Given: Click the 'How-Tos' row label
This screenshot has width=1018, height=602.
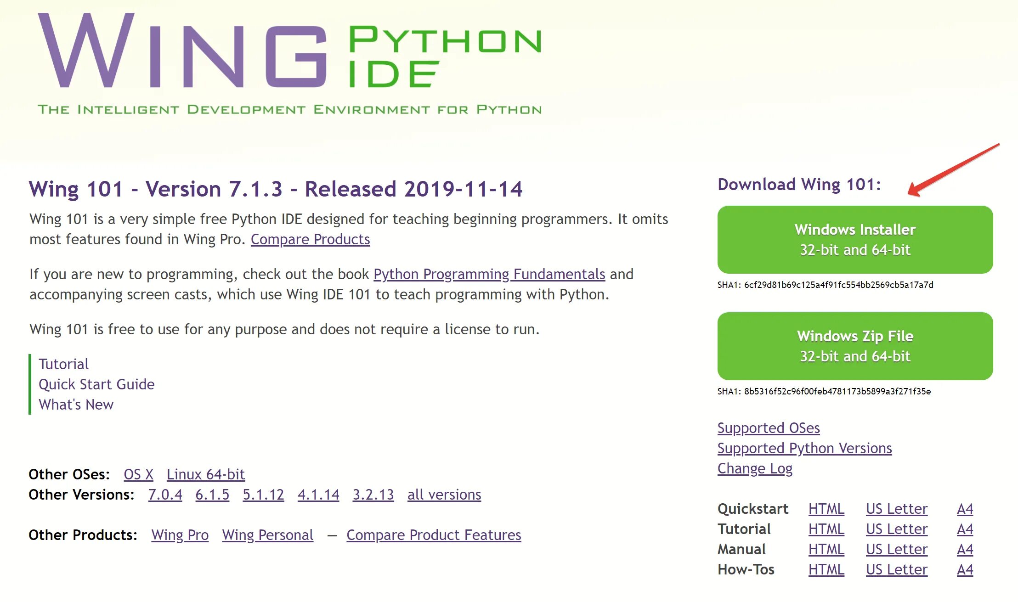Looking at the screenshot, I should pyautogui.click(x=746, y=569).
